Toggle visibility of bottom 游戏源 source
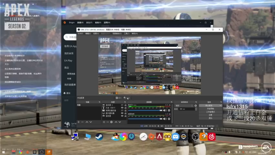The image size is (275, 155). click(x=122, y=116)
